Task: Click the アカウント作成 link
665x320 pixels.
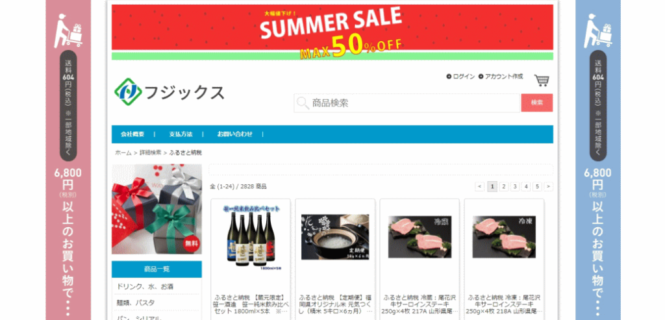Action: 501,77
